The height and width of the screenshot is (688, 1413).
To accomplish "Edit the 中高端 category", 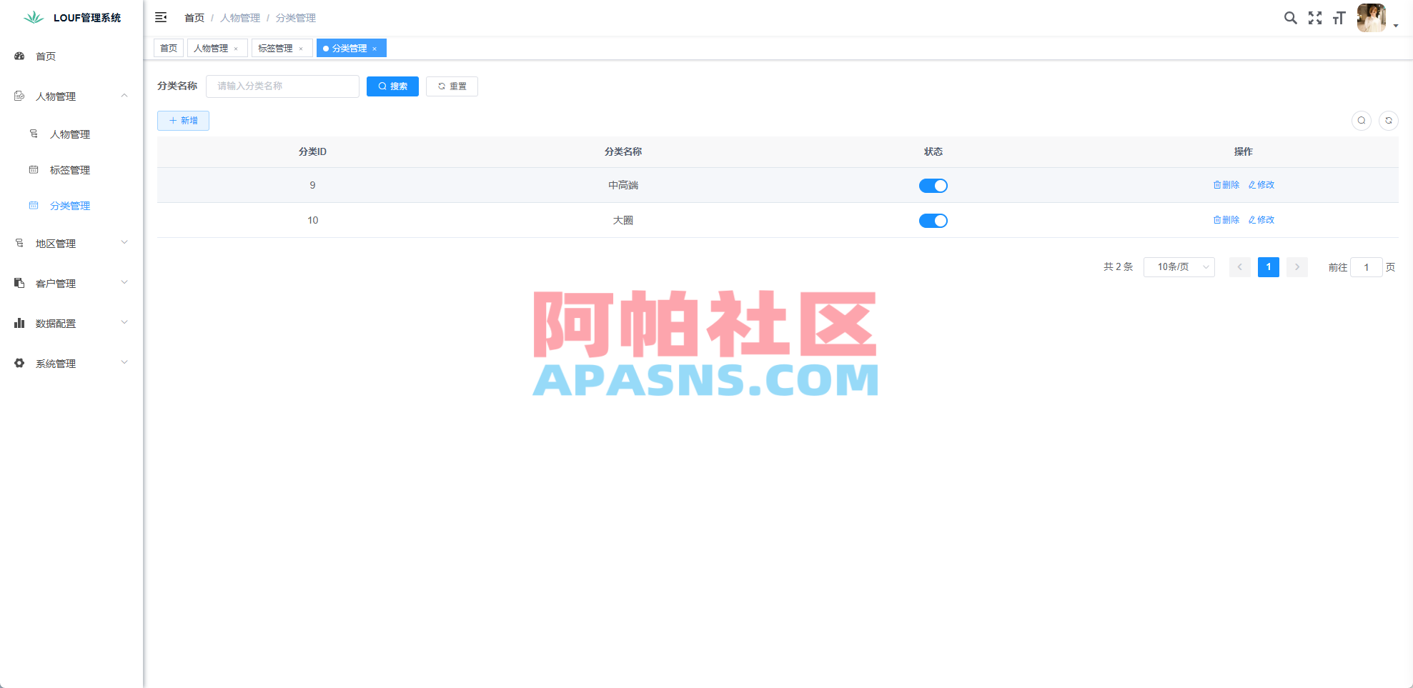I will point(1261,185).
